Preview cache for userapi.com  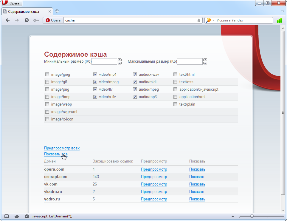[154, 177]
